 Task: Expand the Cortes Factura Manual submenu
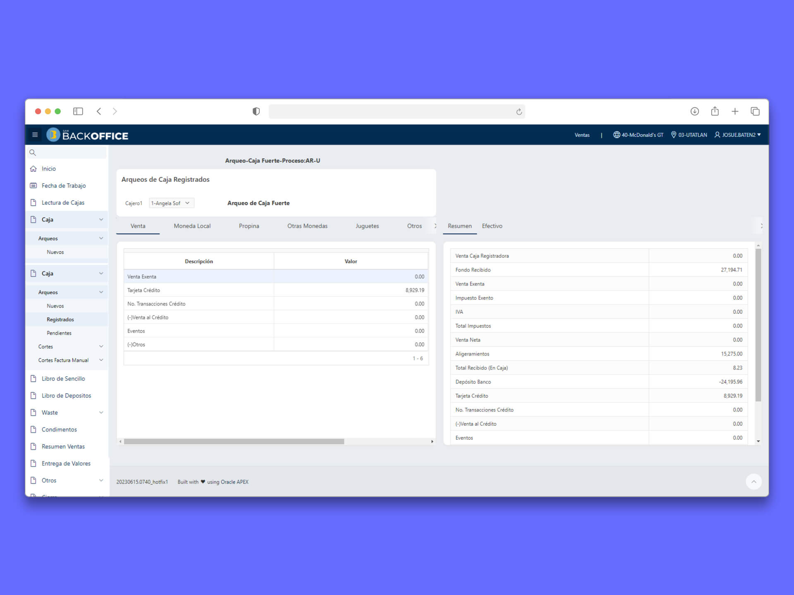coord(101,360)
